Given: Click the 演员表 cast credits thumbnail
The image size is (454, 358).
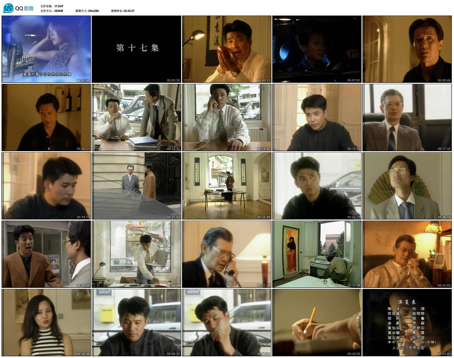Looking at the screenshot, I should point(407,322).
